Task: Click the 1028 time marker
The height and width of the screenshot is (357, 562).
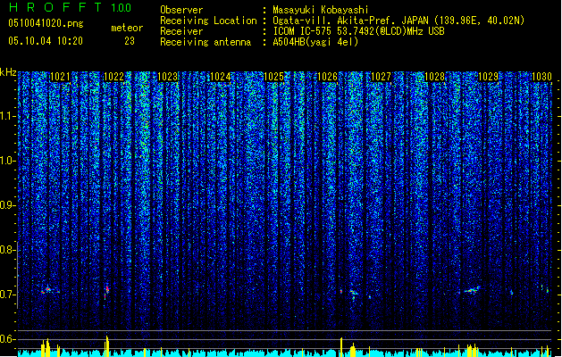Action: (x=434, y=77)
